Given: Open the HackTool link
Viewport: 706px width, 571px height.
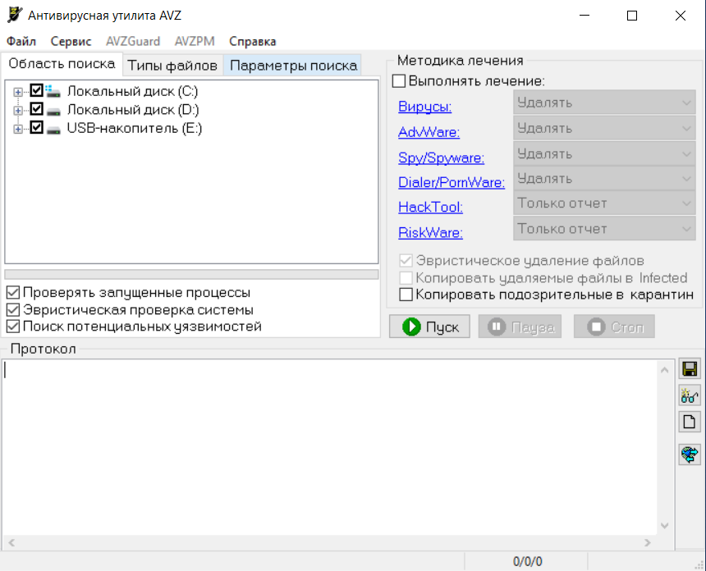Looking at the screenshot, I should coord(430,207).
